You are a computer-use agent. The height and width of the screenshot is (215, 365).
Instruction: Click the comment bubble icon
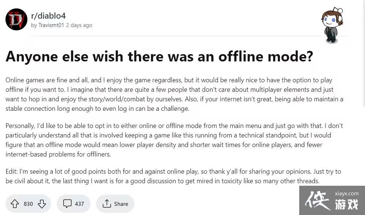coord(67,204)
